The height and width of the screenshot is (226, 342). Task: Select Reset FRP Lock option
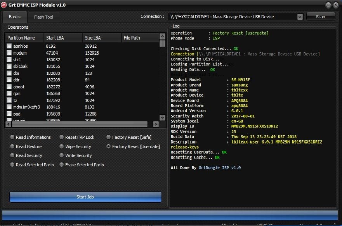pyautogui.click(x=77, y=137)
